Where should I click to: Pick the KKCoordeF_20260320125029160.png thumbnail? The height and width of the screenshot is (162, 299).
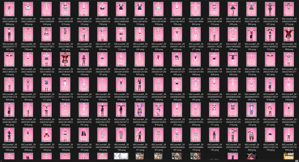coord(84,59)
